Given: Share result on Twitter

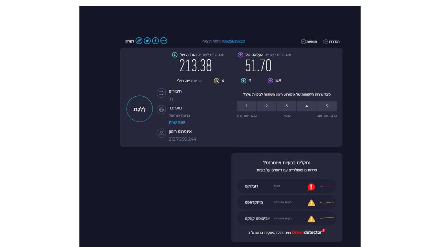Looking at the screenshot, I should 147,41.
